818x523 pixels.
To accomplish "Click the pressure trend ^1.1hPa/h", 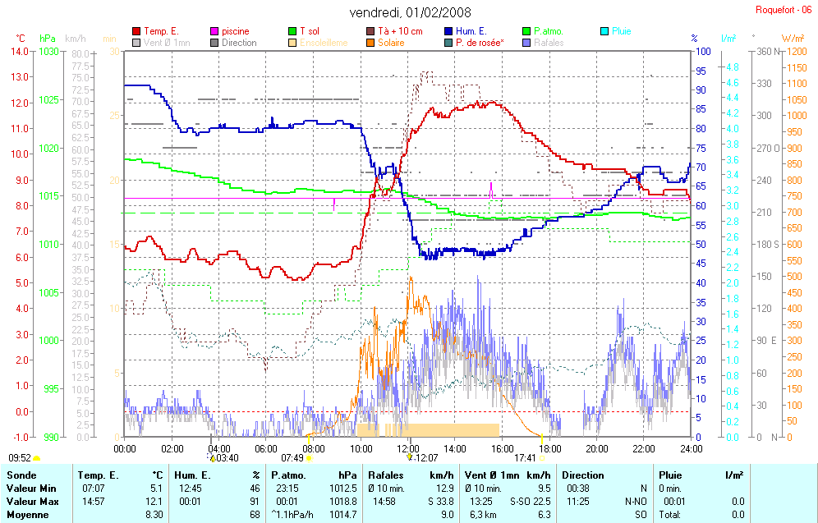I will coord(292,515).
